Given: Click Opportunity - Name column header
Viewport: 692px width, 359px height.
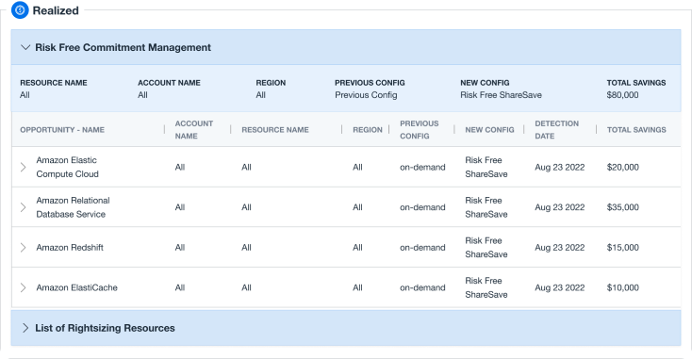Looking at the screenshot, I should (x=62, y=130).
